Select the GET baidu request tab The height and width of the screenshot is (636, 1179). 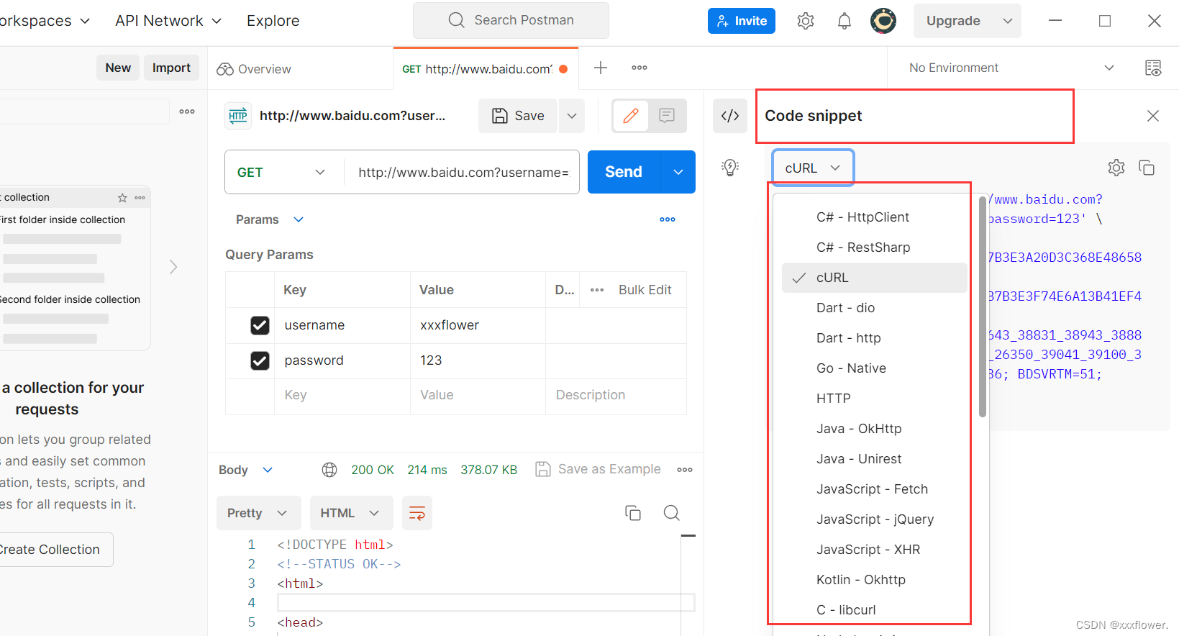486,69
